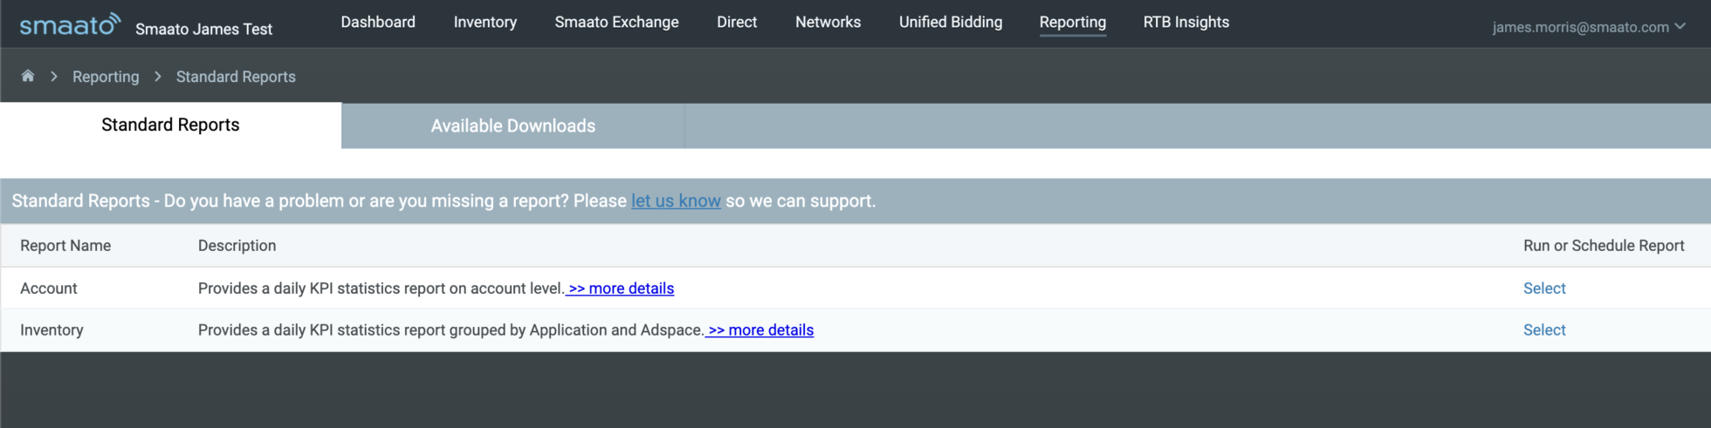Follow the 'let us know' link
Viewport: 1711px width, 428px height.
click(x=676, y=200)
